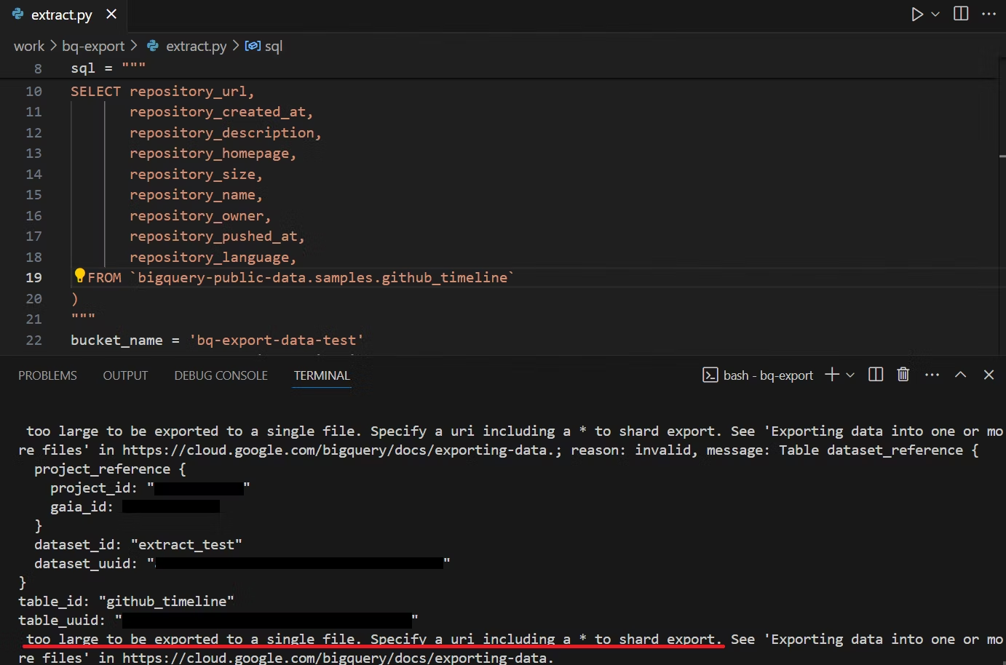This screenshot has width=1006, height=665.
Task: Open editor More Actions menu
Action: (x=989, y=14)
